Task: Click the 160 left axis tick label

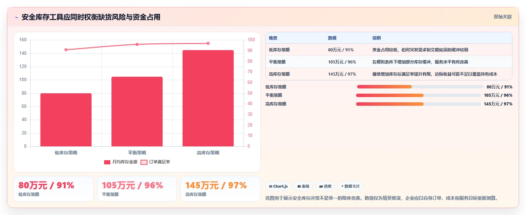Action: coord(23,40)
